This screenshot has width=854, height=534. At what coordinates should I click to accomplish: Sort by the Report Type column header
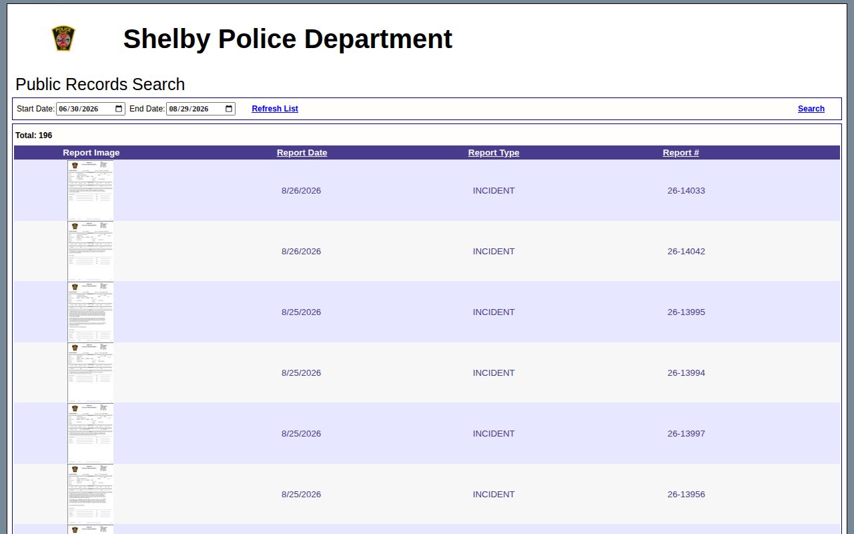(494, 153)
